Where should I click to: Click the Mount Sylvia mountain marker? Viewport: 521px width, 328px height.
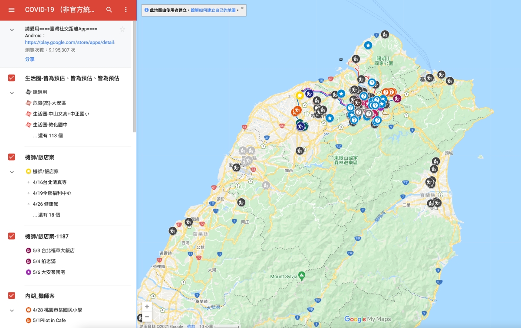point(301,276)
